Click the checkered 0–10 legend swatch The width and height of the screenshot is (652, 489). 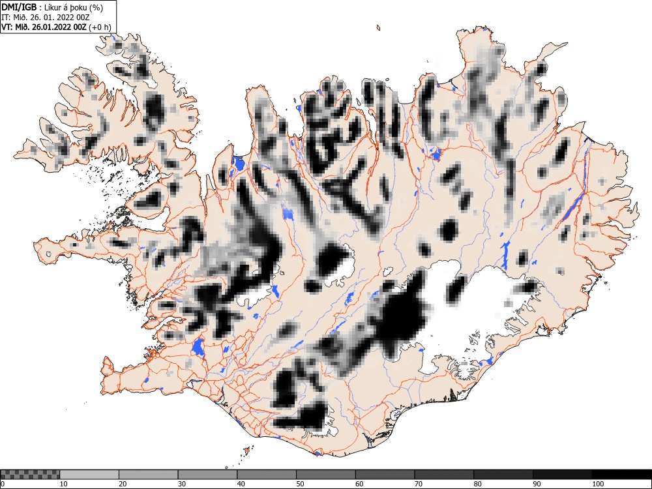30,475
